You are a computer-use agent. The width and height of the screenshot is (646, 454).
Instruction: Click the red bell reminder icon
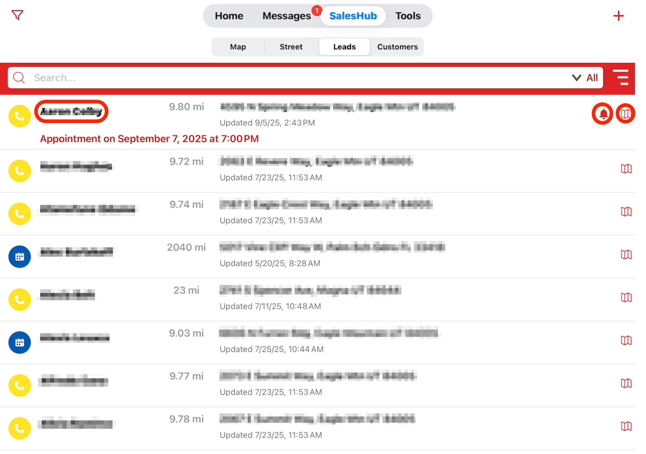(603, 114)
